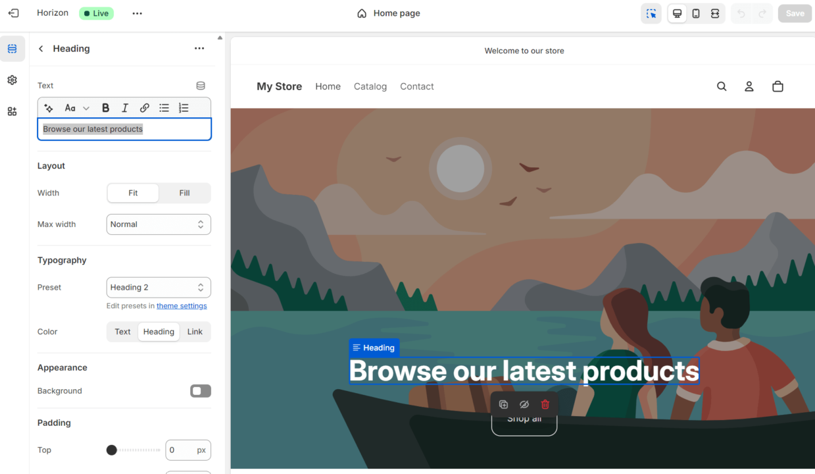Image resolution: width=815 pixels, height=474 pixels.
Task: Enable the Background appearance switch
Action: 200,390
